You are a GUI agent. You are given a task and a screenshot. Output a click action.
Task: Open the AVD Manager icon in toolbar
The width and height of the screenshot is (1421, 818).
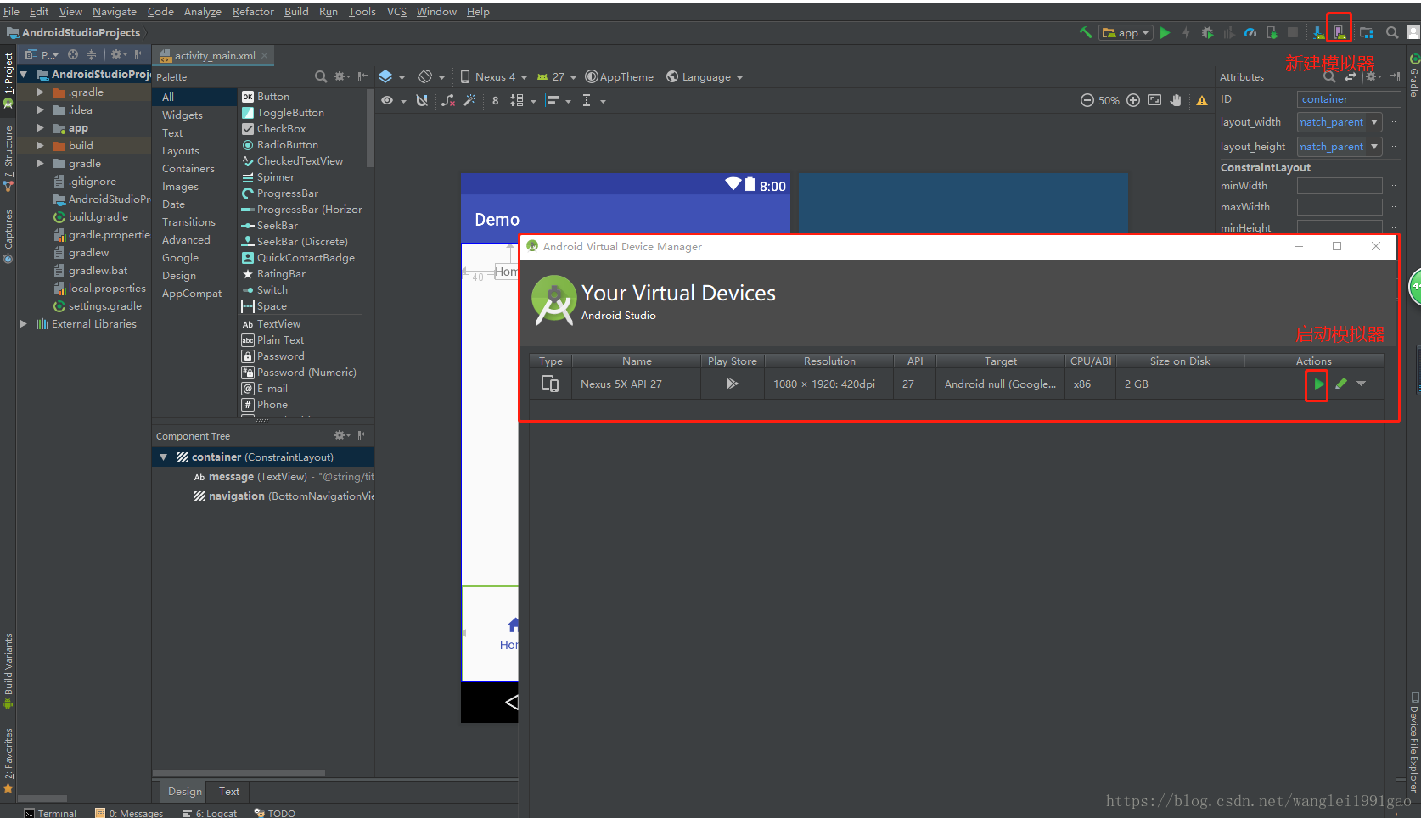coord(1339,32)
